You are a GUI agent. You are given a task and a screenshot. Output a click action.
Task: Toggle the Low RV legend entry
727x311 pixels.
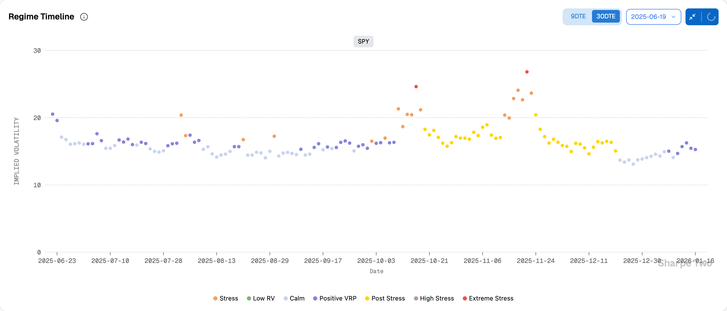261,298
